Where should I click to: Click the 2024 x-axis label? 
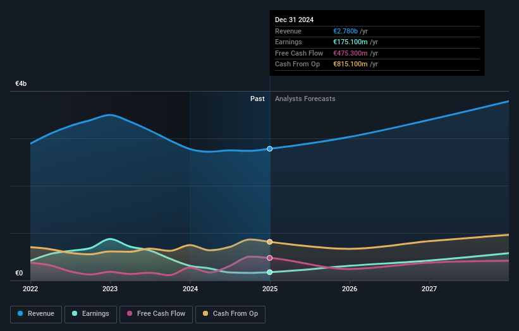pos(190,289)
